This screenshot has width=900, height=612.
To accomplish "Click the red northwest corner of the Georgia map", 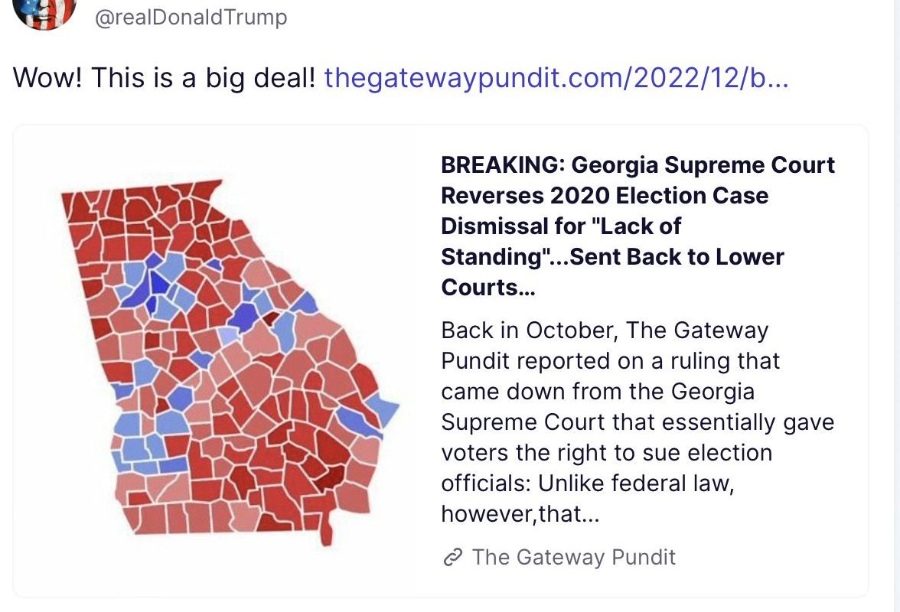I will (x=75, y=205).
